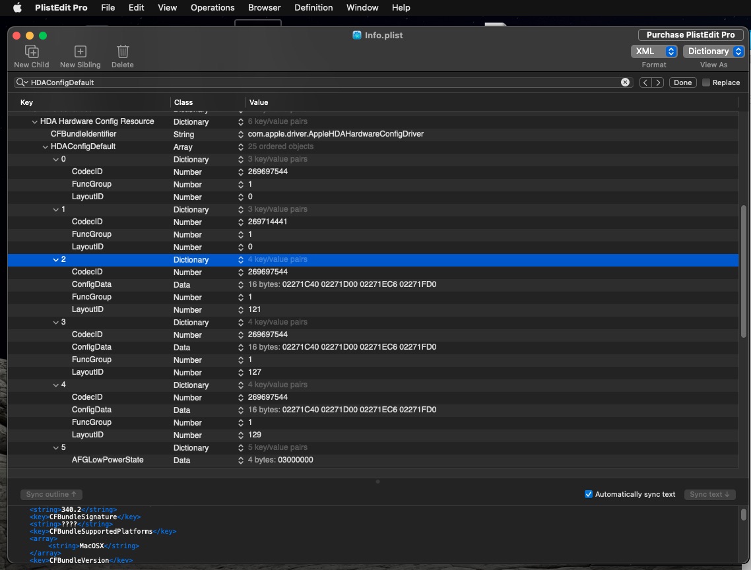Open the Apple menu
Image resolution: width=751 pixels, height=570 pixels.
tap(18, 8)
